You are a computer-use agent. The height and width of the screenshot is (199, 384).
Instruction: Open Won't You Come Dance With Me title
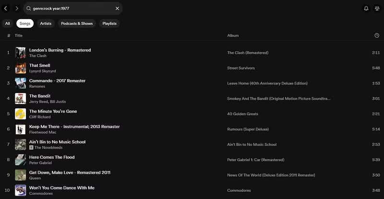[62, 188]
